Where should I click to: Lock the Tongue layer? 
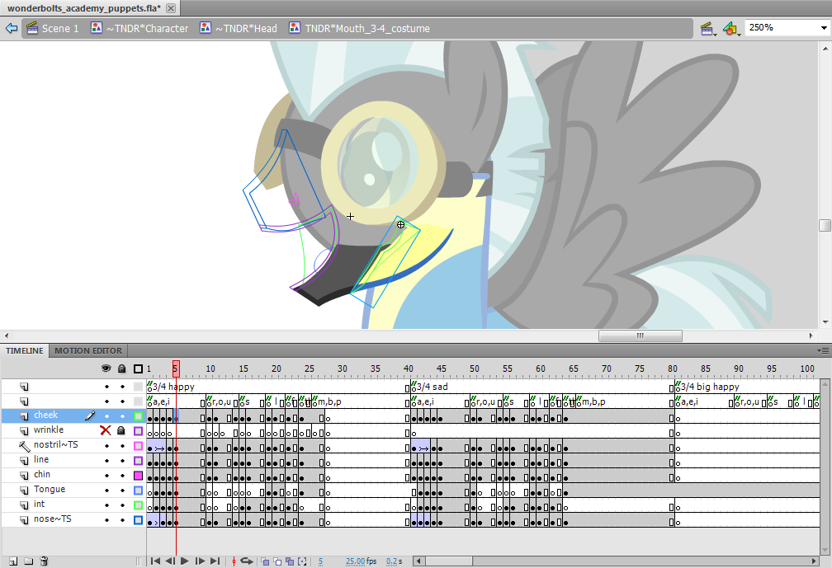pos(122,491)
